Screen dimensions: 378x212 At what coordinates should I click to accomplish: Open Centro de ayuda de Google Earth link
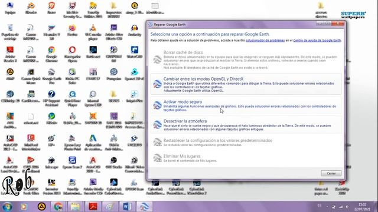click(x=317, y=41)
